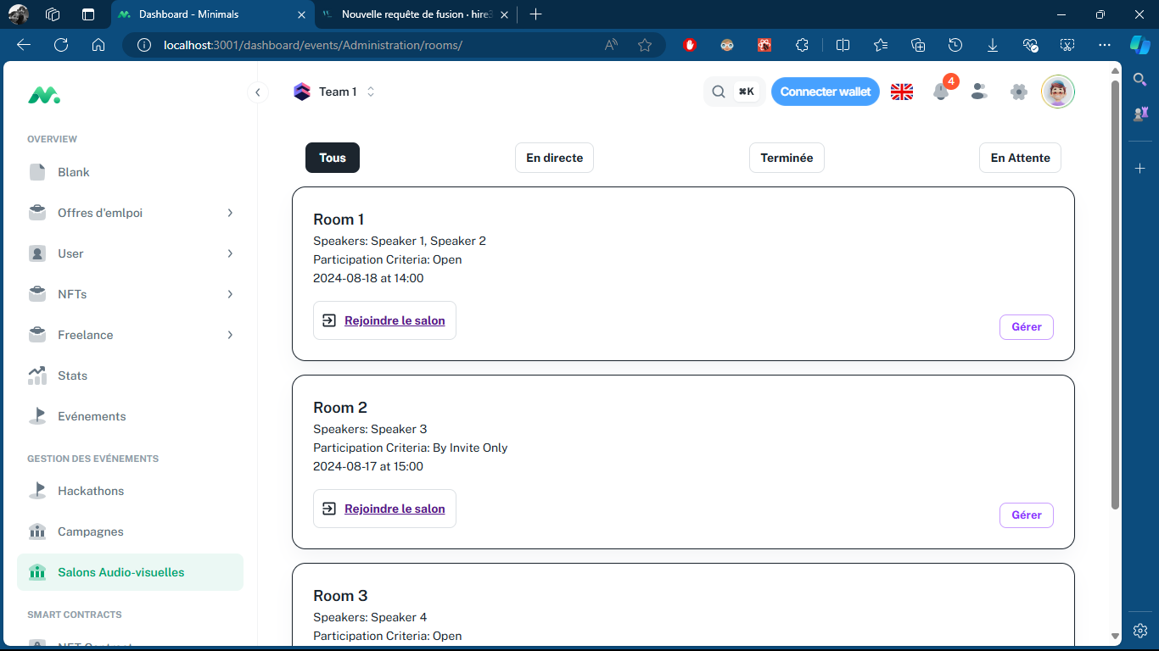Viewport: 1159px width, 651px height.
Task: Open browser collections icon
Action: pyautogui.click(x=918, y=45)
